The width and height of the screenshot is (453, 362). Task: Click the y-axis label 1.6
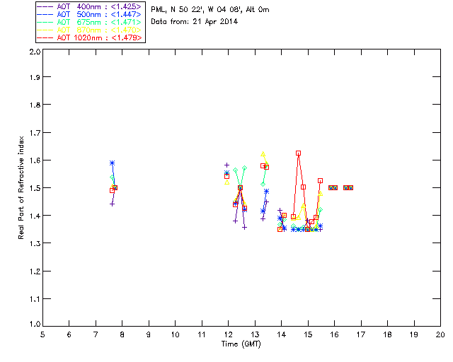point(35,160)
